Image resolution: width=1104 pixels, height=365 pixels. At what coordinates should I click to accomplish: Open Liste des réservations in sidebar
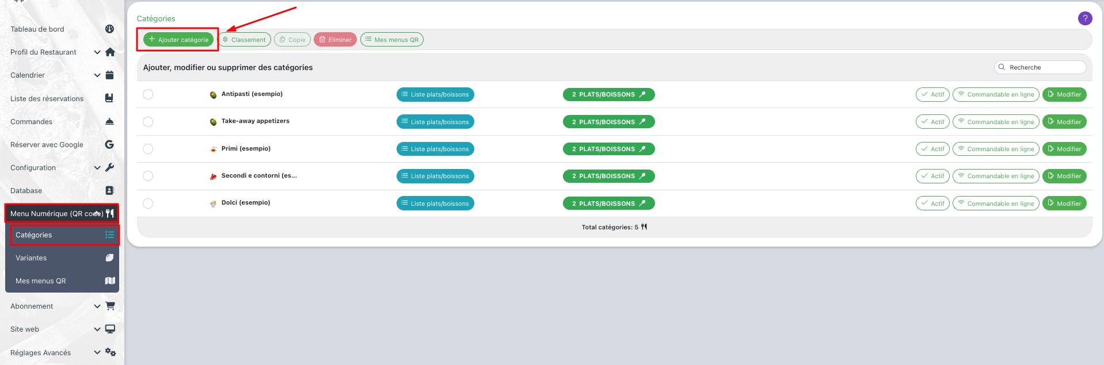tap(47, 98)
